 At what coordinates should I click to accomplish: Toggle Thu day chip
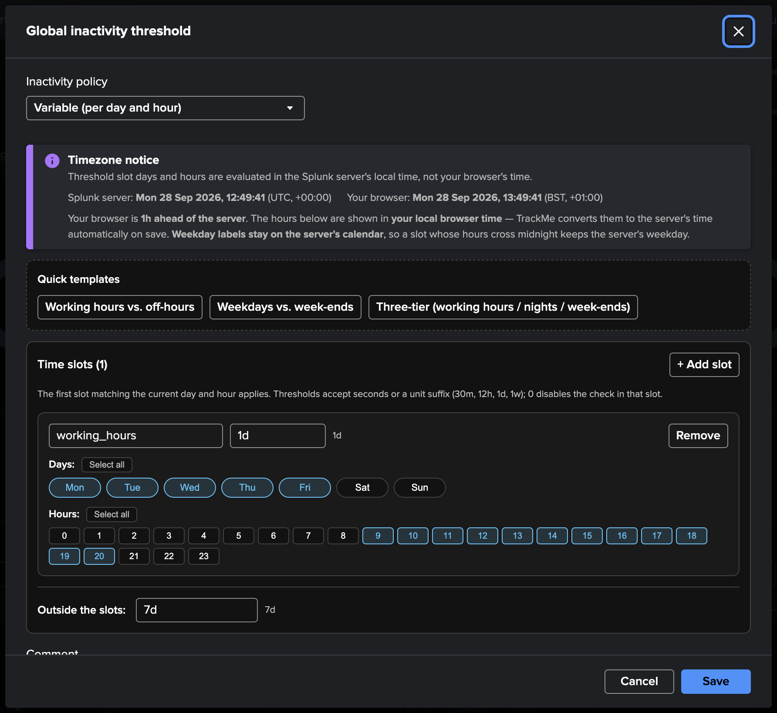[247, 488]
